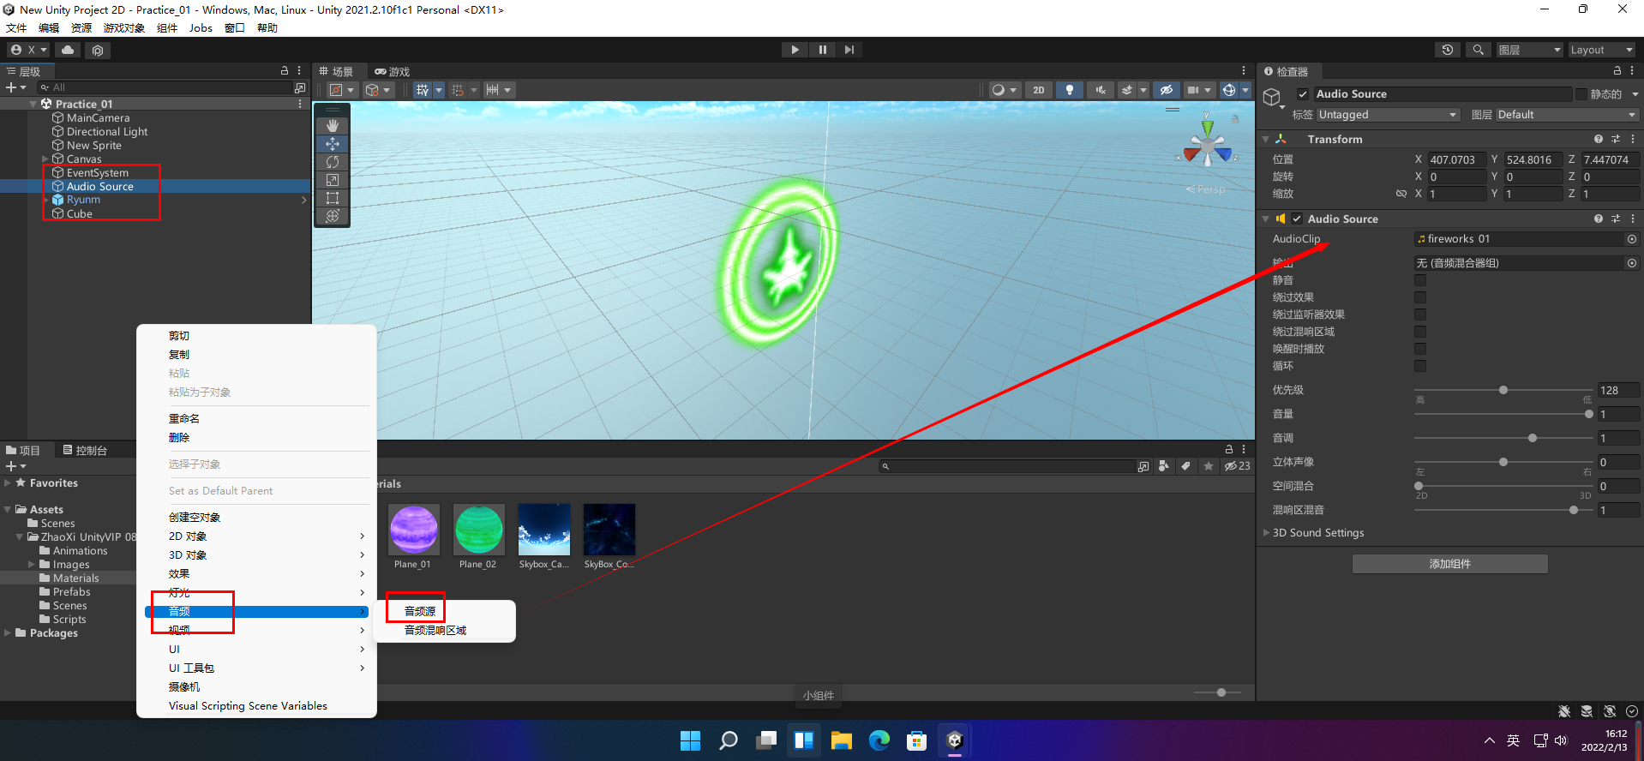Pick an AudioClip with the object picker
Screen dimensions: 1644x761
tap(1632, 239)
